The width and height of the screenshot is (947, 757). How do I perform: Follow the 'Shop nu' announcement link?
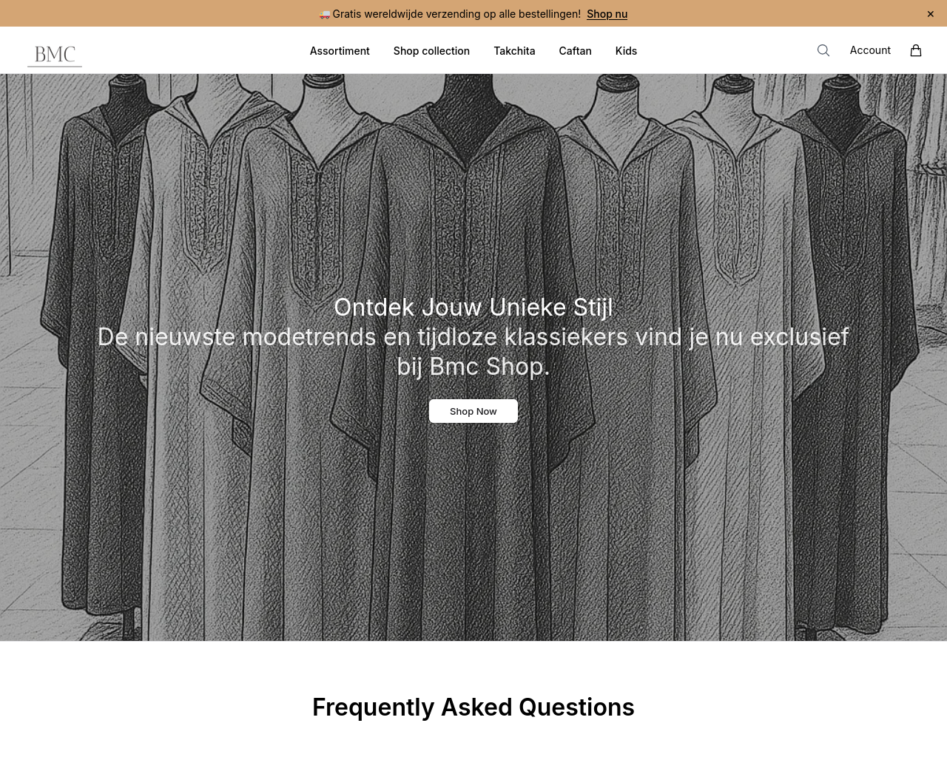(x=607, y=14)
